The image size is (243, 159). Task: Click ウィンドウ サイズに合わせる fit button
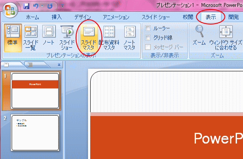pos(226,38)
